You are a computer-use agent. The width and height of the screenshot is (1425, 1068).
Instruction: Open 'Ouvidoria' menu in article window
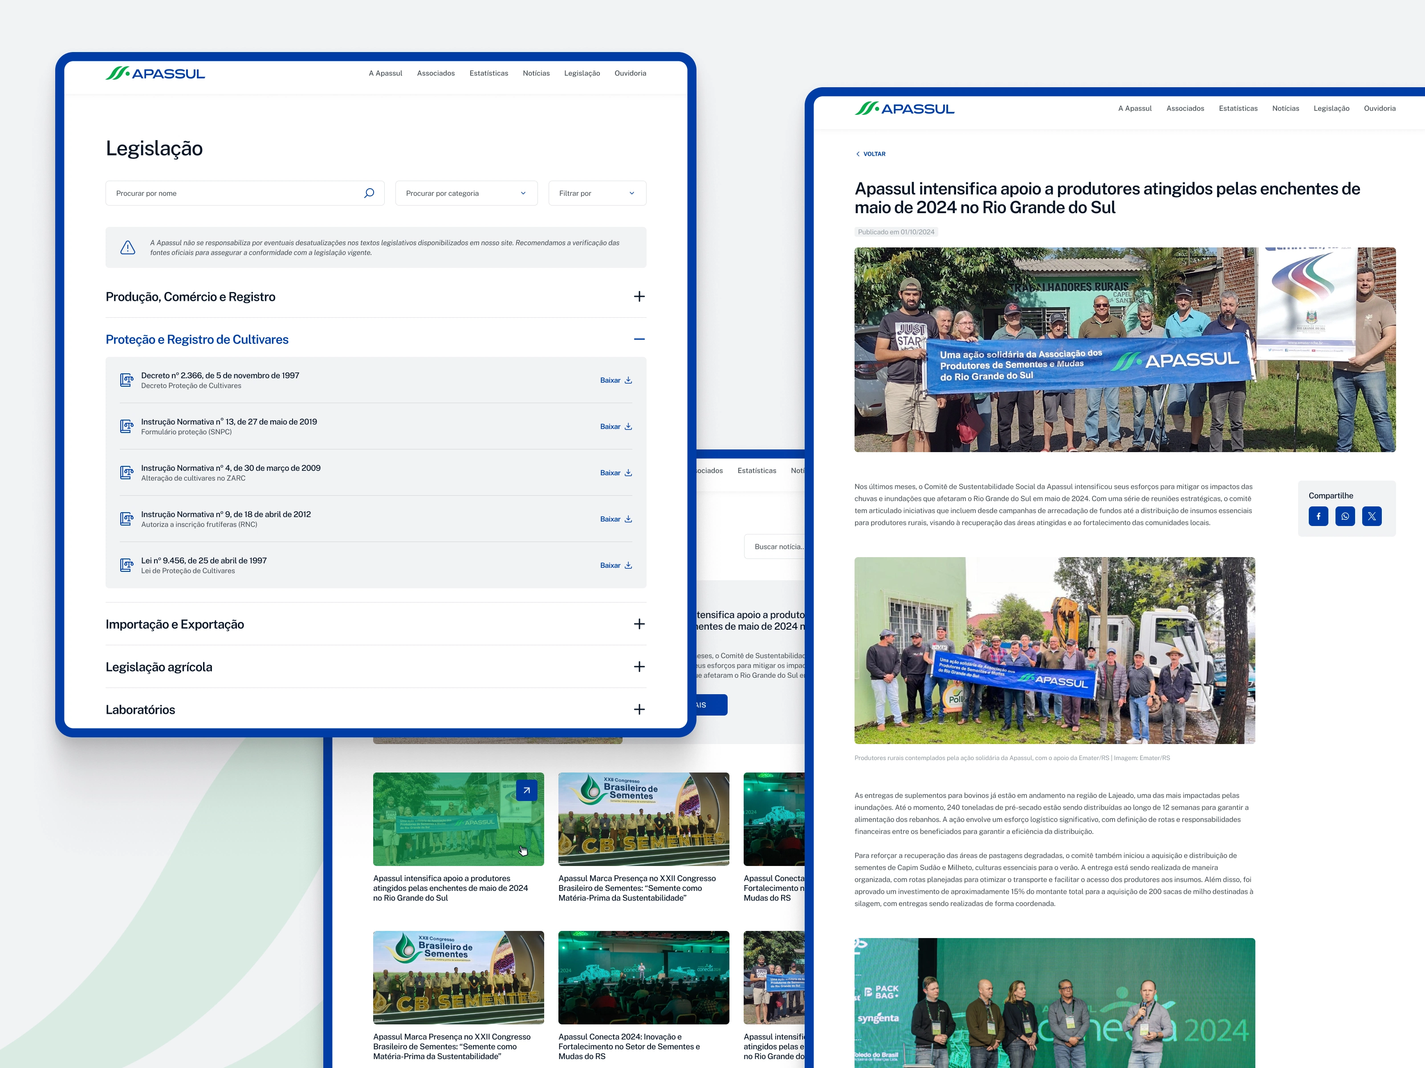1379,109
